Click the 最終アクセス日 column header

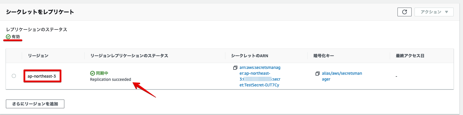[x=410, y=56]
